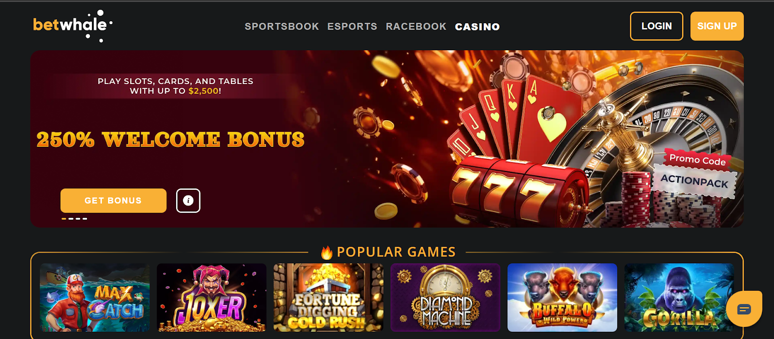Click the Sign Up button
The width and height of the screenshot is (774, 339).
coord(717,26)
